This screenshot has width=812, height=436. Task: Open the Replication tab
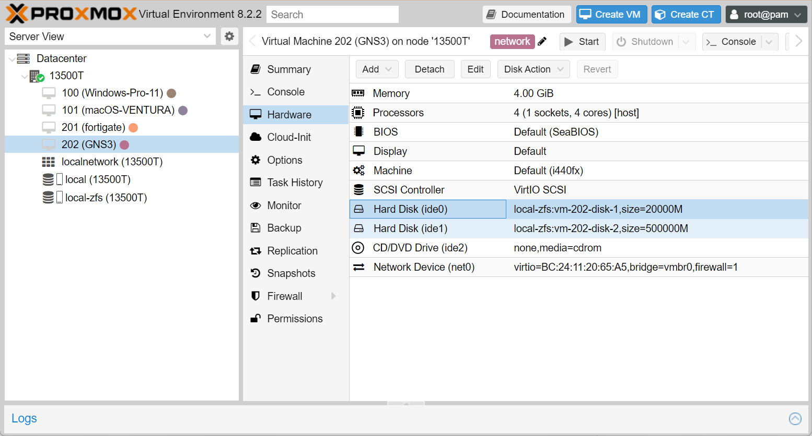(296, 251)
